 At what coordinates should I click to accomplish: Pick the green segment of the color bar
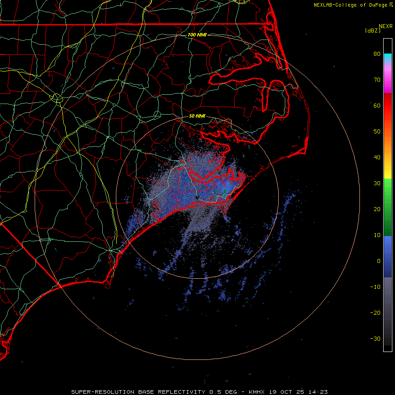tap(388, 207)
